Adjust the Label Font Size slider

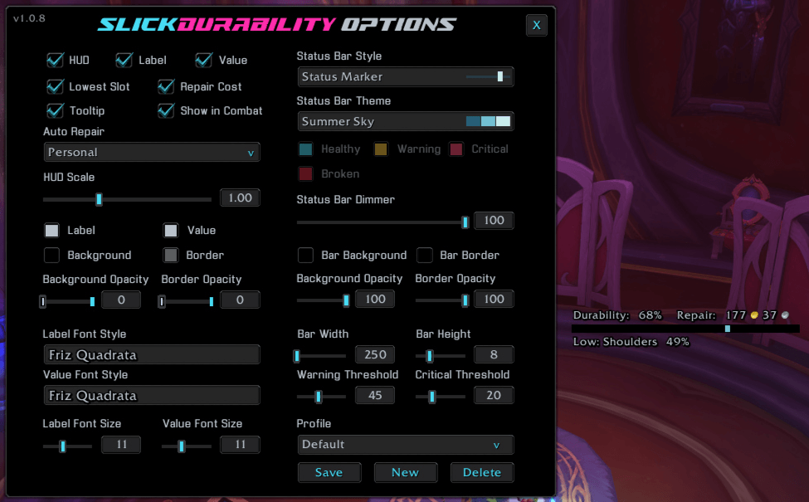(67, 446)
